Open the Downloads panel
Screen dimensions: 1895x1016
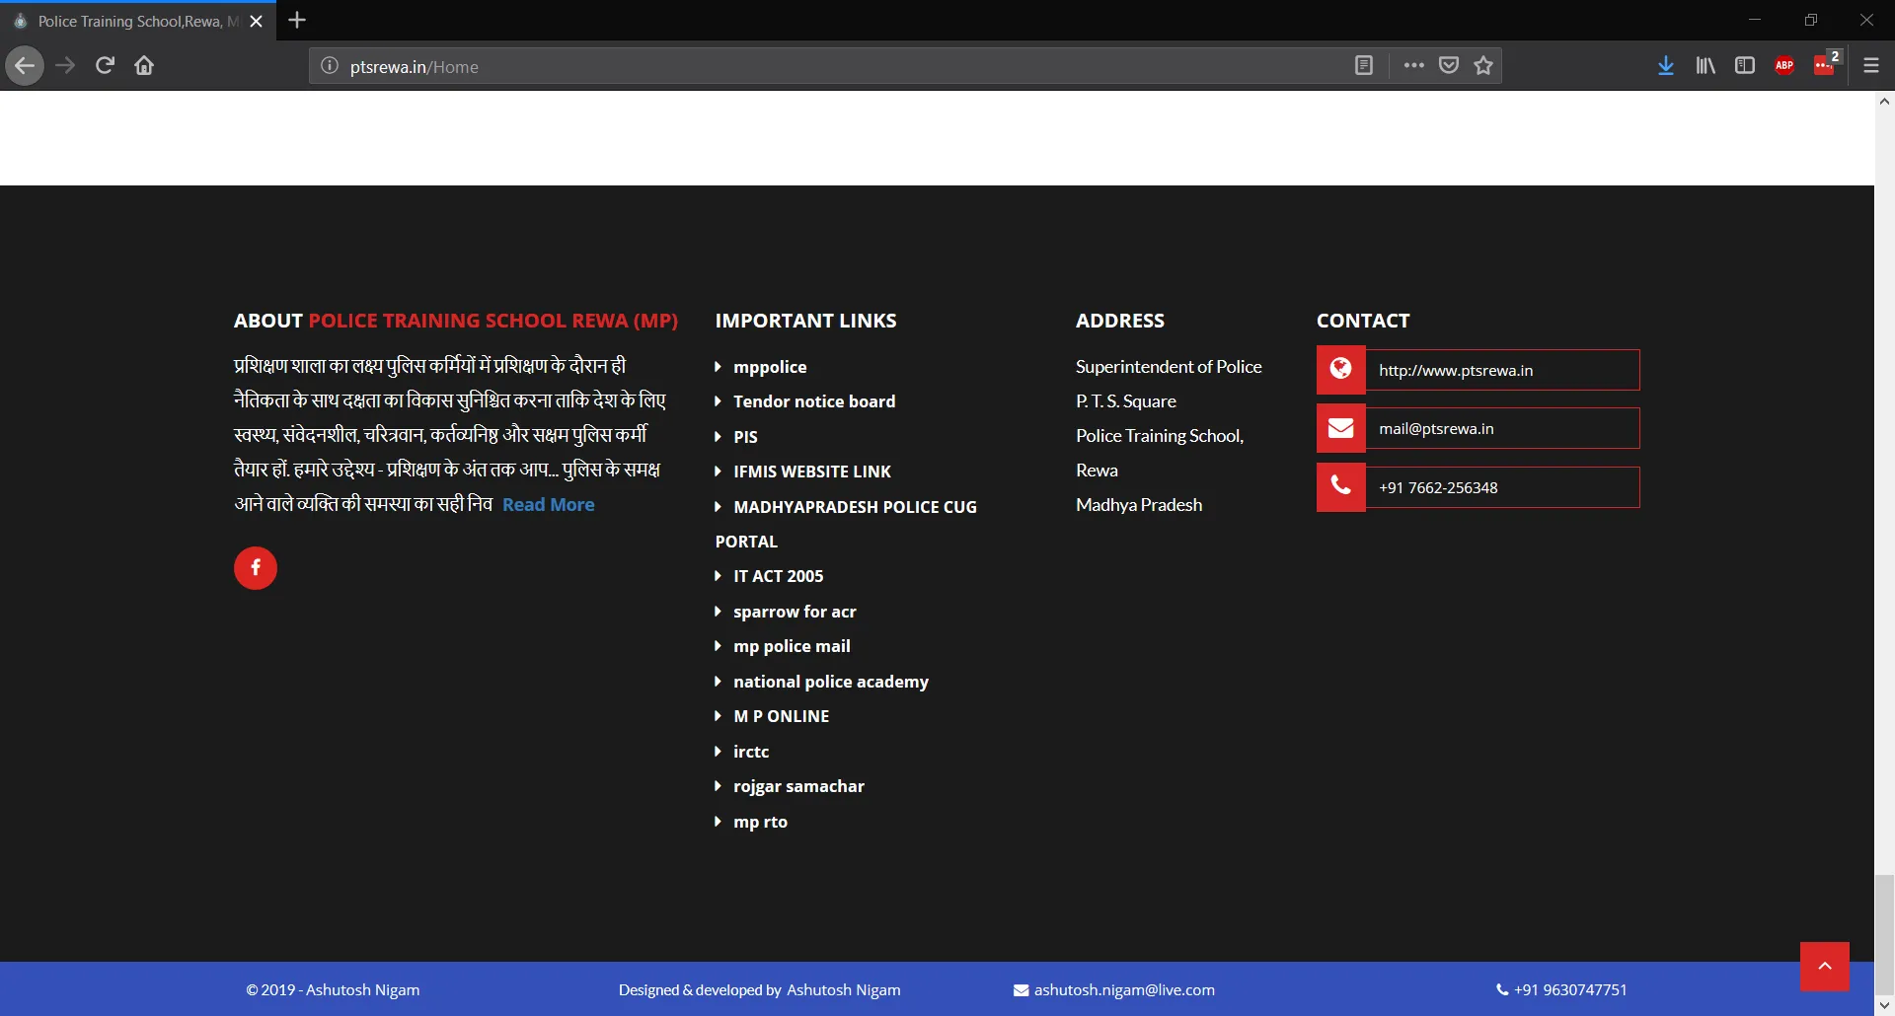coord(1665,66)
